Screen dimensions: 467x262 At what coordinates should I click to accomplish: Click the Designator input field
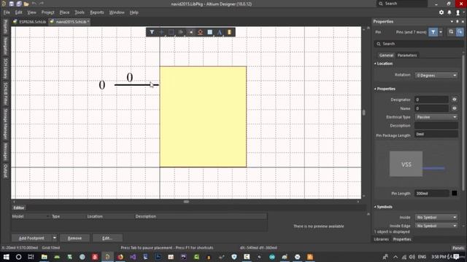click(432, 100)
